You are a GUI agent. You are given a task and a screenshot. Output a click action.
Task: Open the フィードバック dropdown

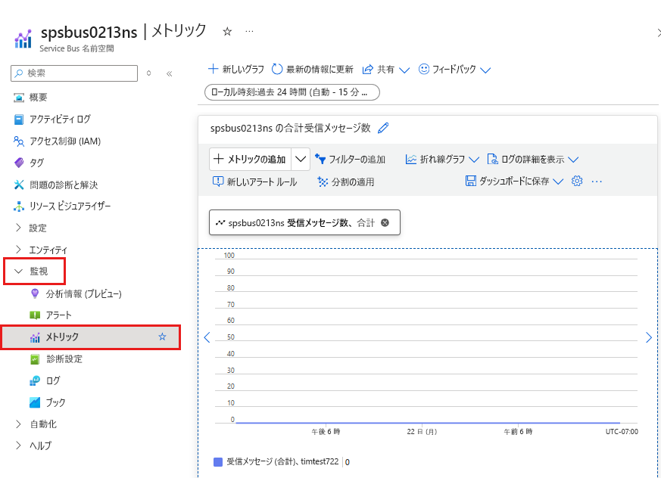tap(454, 69)
